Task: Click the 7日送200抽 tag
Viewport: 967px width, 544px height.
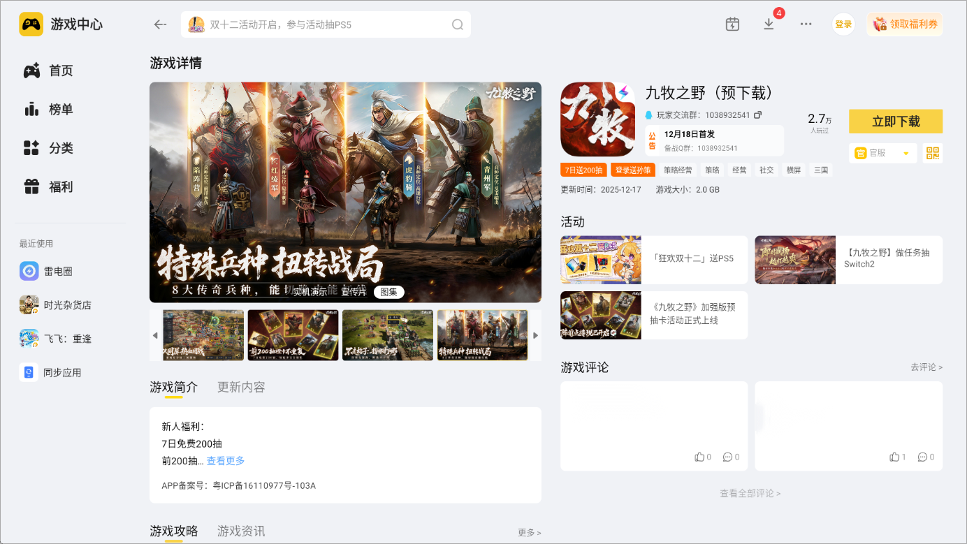Action: 584,170
